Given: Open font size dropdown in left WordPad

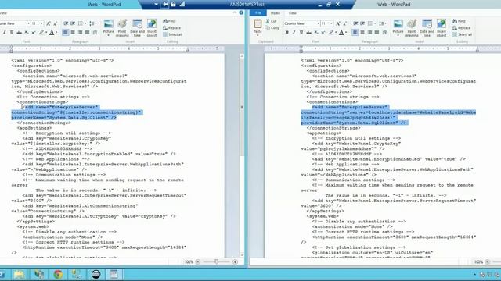Looking at the screenshot, I should point(41,23).
